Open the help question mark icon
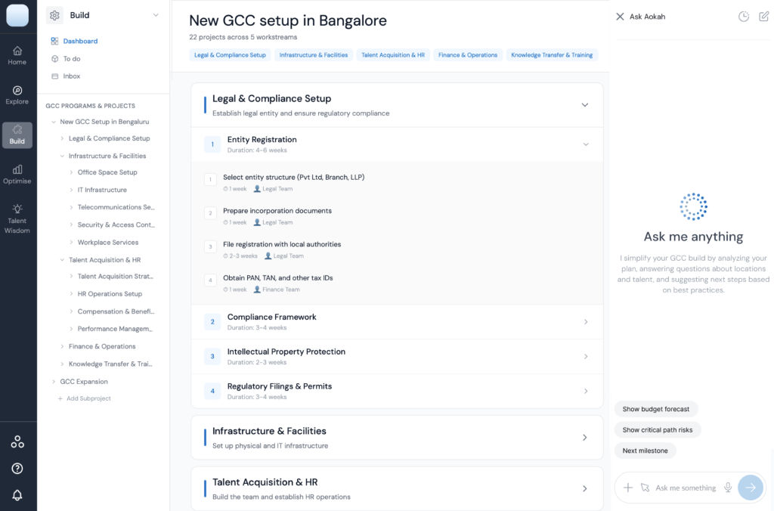The height and width of the screenshot is (511, 774). [x=17, y=469]
